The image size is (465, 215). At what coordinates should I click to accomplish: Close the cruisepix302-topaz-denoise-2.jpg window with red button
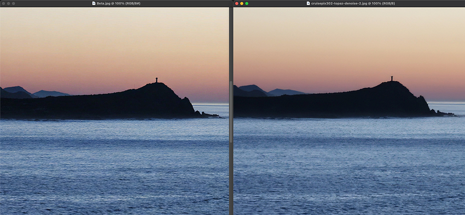pyautogui.click(x=237, y=3)
